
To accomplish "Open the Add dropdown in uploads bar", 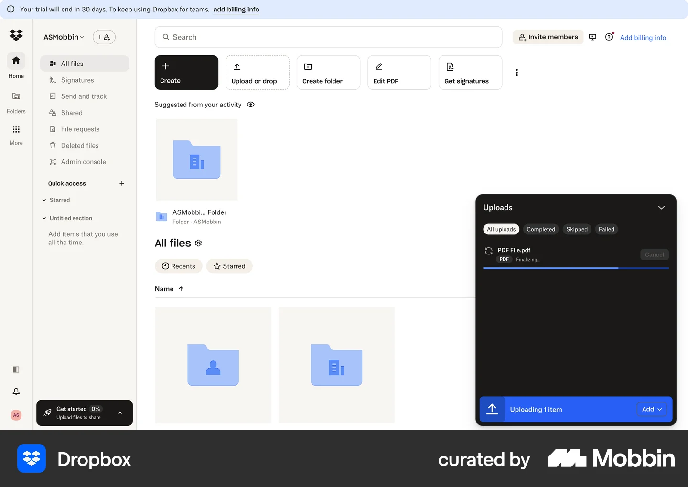I will pos(652,409).
